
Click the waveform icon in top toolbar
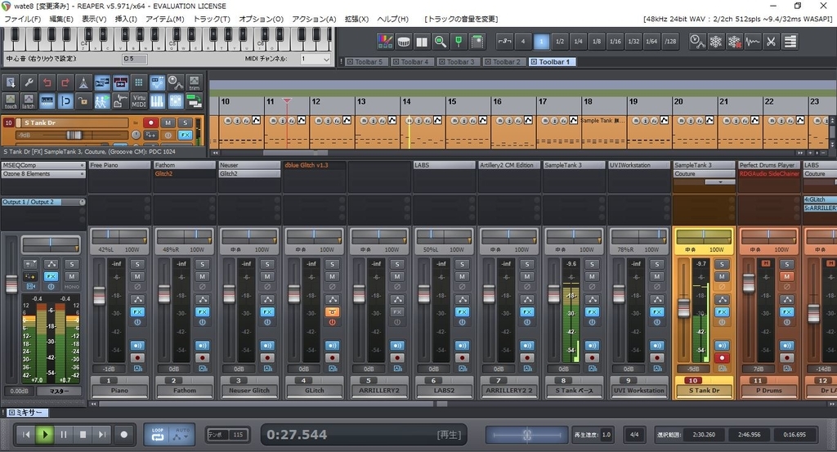(x=753, y=41)
